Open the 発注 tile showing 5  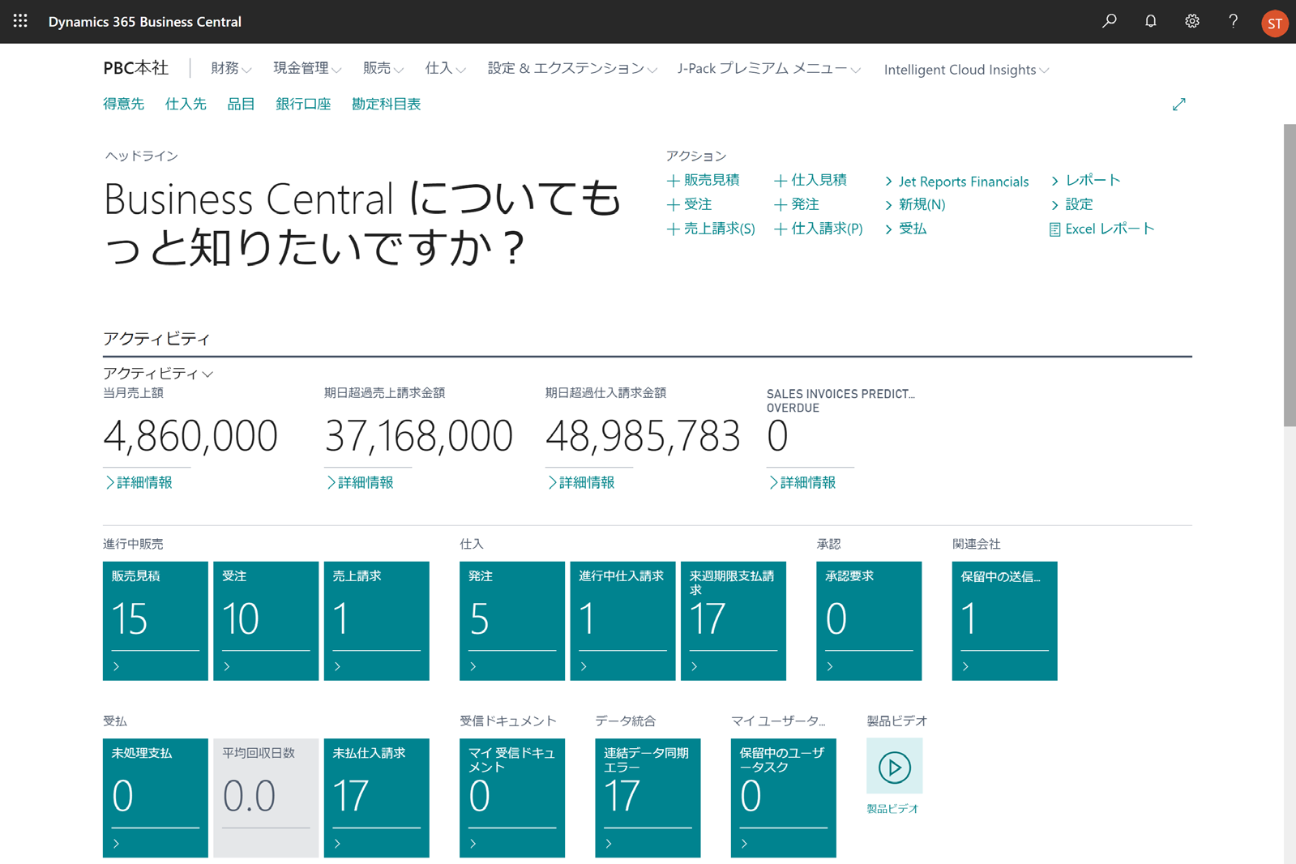click(x=512, y=621)
